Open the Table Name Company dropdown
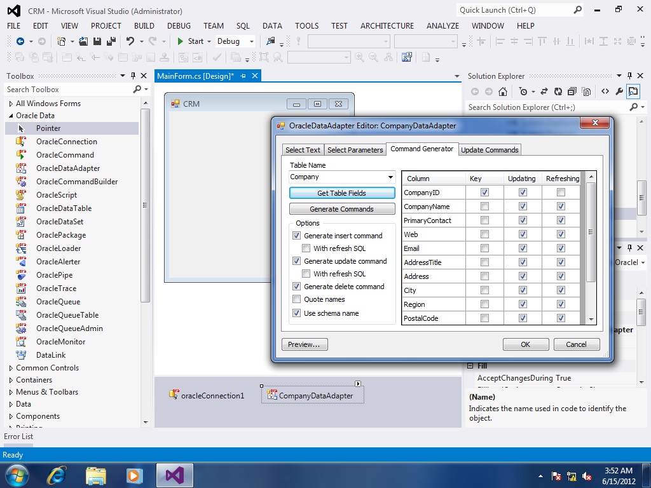Viewport: 651px width, 488px height. pyautogui.click(x=390, y=177)
